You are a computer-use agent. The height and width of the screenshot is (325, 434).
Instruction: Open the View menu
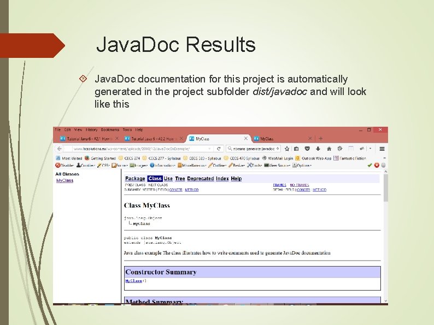78,129
